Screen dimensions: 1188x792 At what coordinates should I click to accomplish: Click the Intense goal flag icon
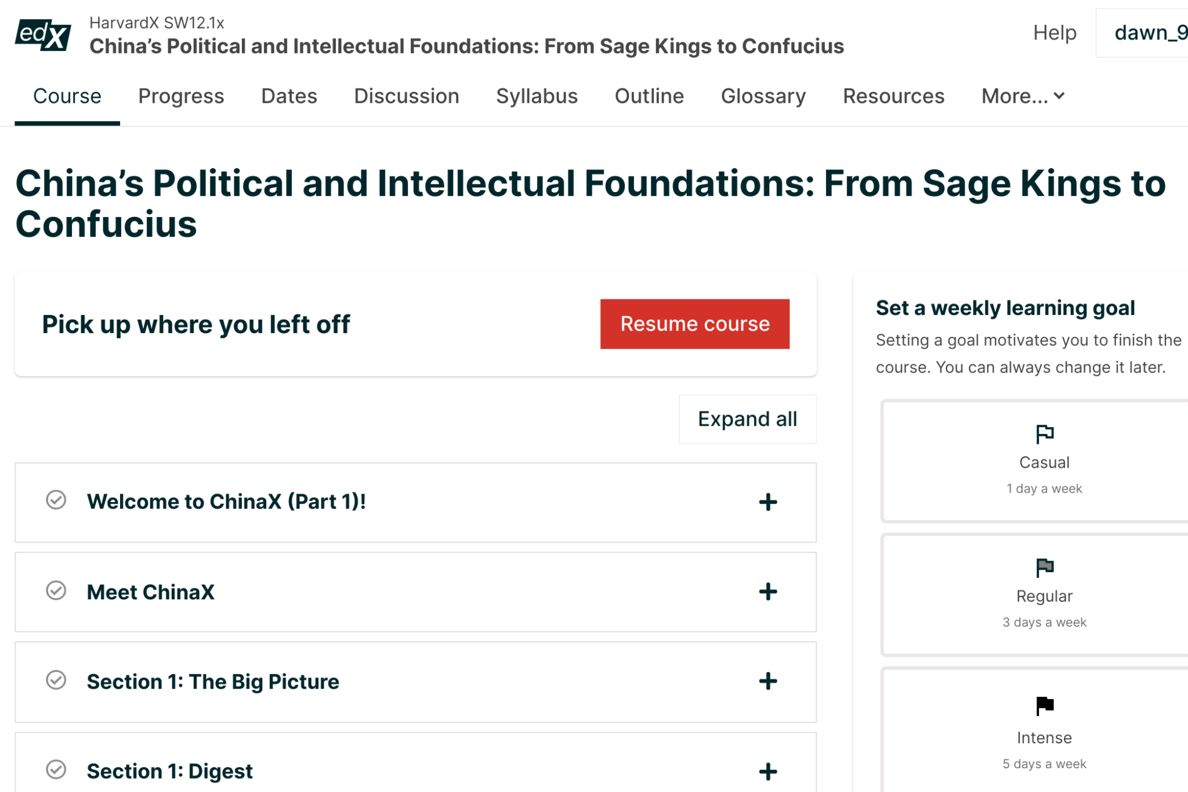(1044, 706)
